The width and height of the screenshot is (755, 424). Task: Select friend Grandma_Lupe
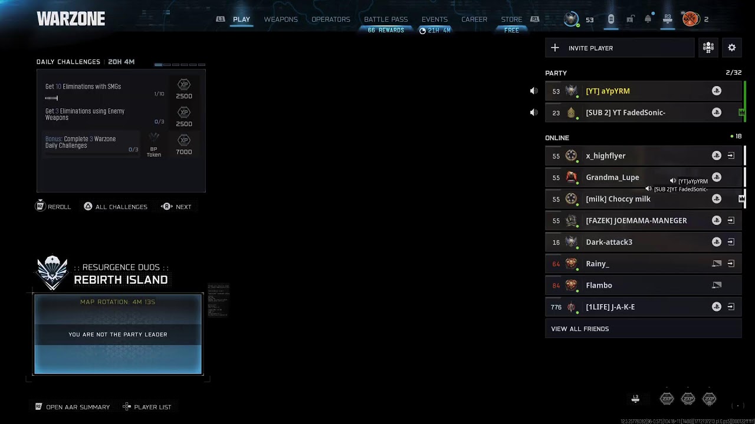pyautogui.click(x=644, y=177)
